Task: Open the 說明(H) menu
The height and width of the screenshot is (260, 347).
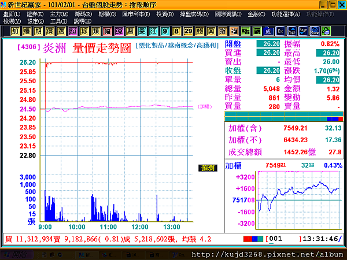Action: click(83, 21)
